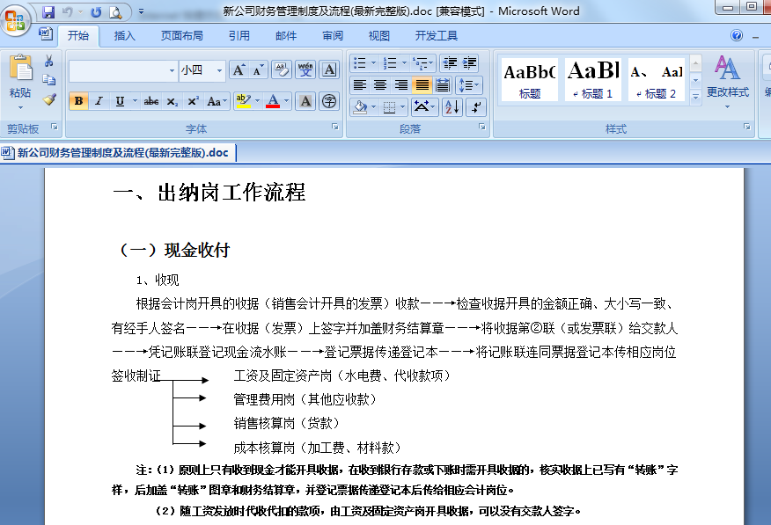This screenshot has width=771, height=525.
Task: Insert enclosed character with 字 icon
Action: (x=329, y=101)
